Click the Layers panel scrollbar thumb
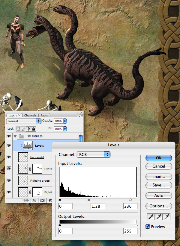The height and width of the screenshot is (246, 180). (x=81, y=138)
